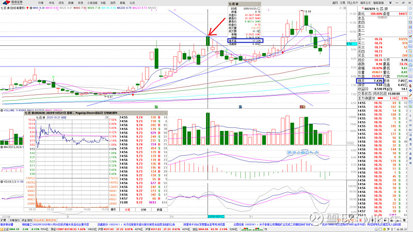Select the blue four-way move cross icon

[410, 91]
